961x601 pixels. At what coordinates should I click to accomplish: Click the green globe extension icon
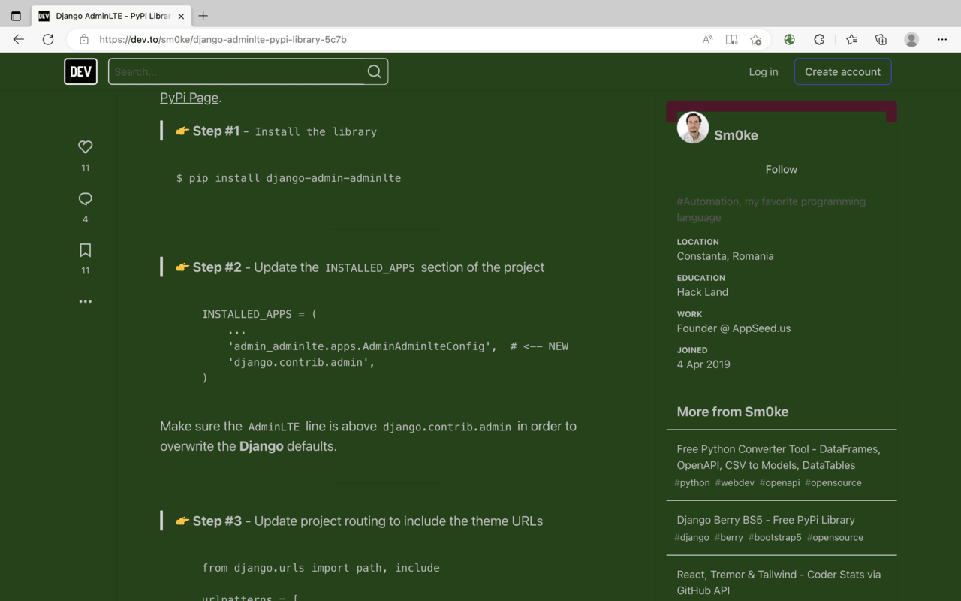[x=789, y=39]
